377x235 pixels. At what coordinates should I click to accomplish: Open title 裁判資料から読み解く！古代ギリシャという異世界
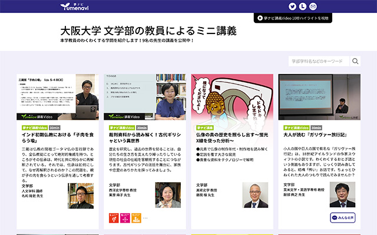145,137
